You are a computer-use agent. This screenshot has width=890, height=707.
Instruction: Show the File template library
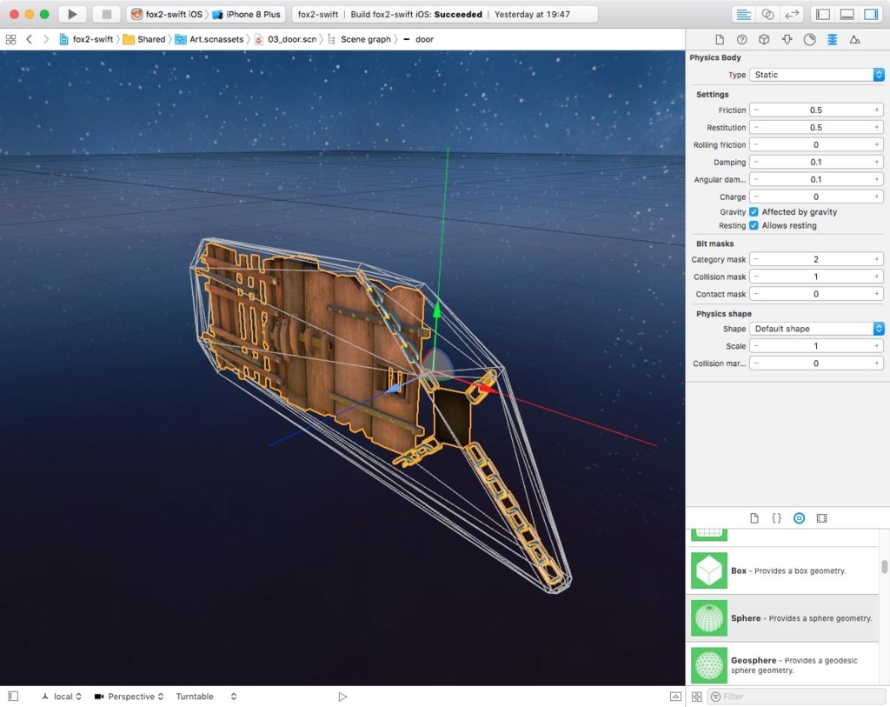(x=754, y=518)
